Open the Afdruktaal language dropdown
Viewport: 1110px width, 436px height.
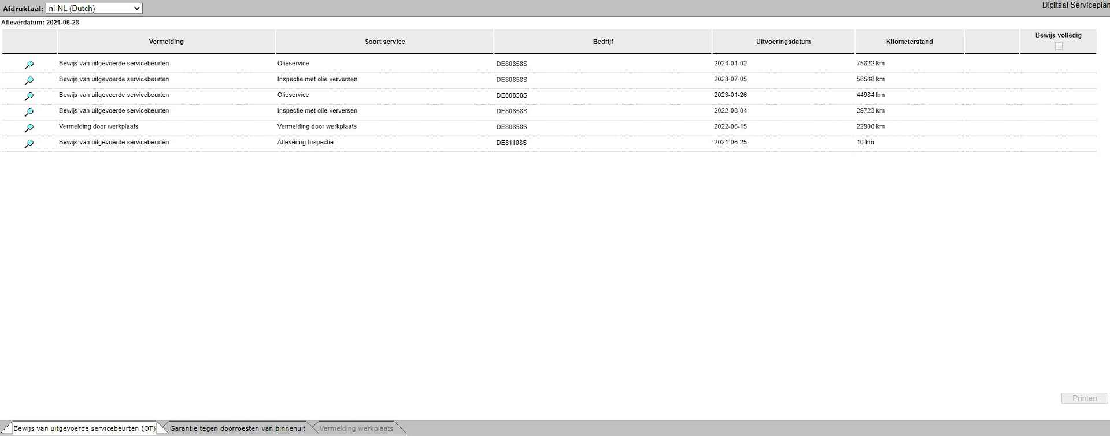(x=94, y=9)
